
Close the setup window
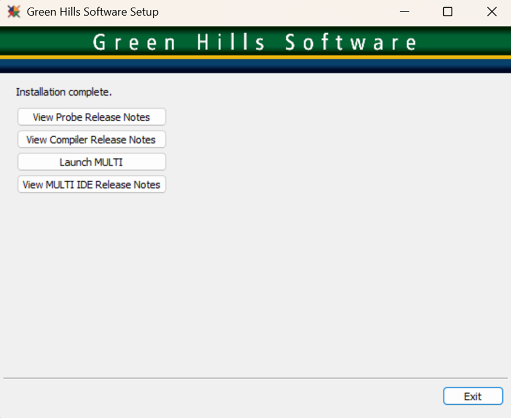click(x=491, y=12)
